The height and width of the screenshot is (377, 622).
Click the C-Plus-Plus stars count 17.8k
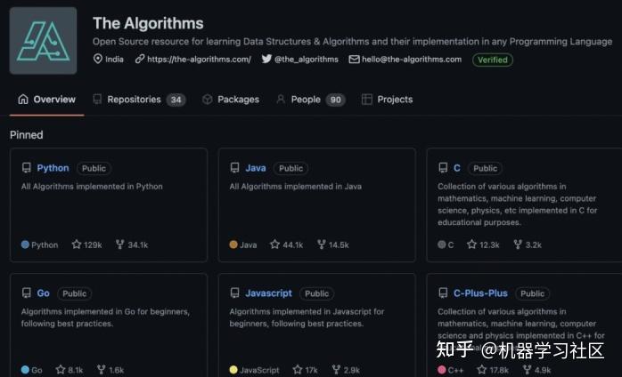tap(492, 370)
